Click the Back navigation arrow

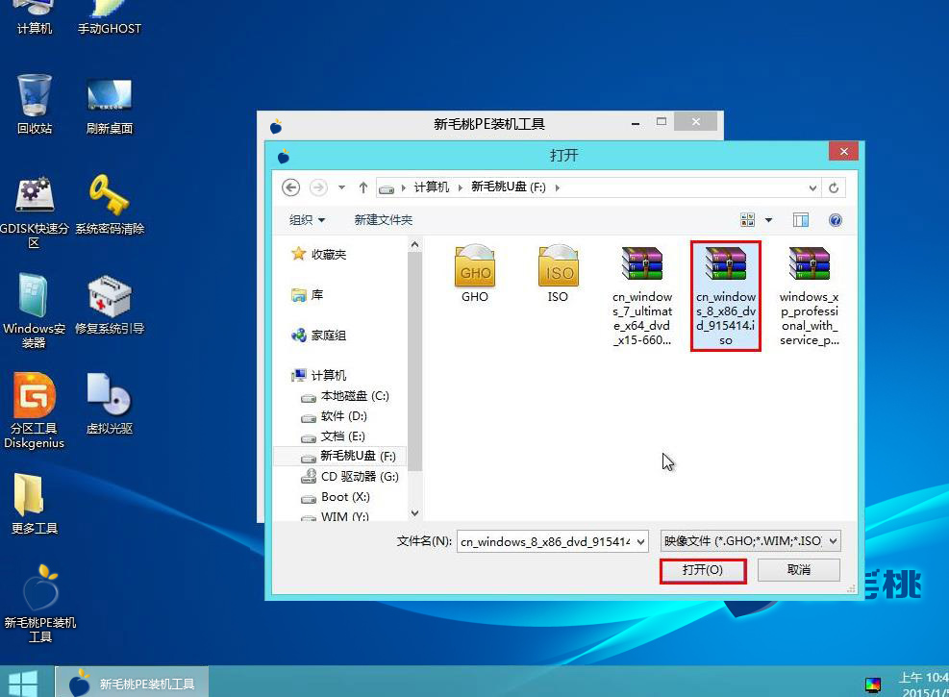(290, 187)
